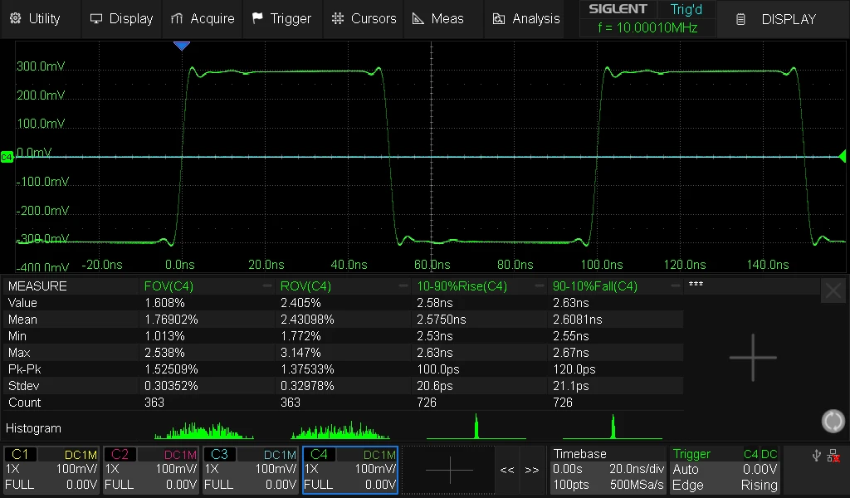The height and width of the screenshot is (498, 850).
Task: Open the Analysis menu
Action: click(x=525, y=18)
